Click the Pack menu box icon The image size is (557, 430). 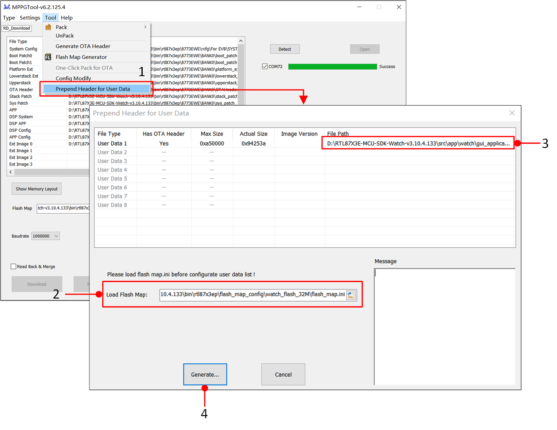click(x=48, y=27)
